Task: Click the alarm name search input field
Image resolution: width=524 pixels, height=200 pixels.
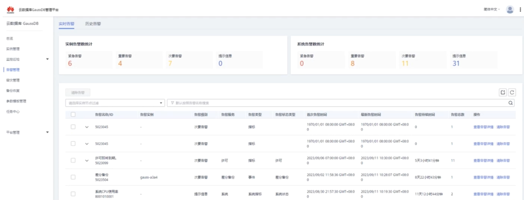Action: tap(341, 103)
